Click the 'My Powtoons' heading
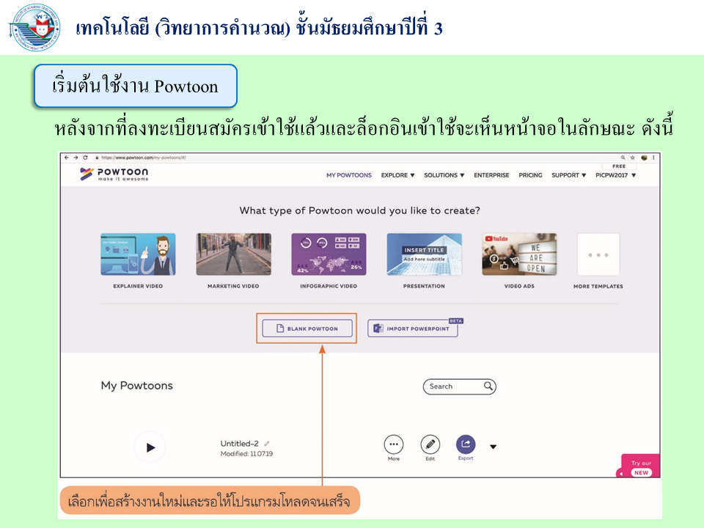Image resolution: width=704 pixels, height=528 pixels. (137, 386)
